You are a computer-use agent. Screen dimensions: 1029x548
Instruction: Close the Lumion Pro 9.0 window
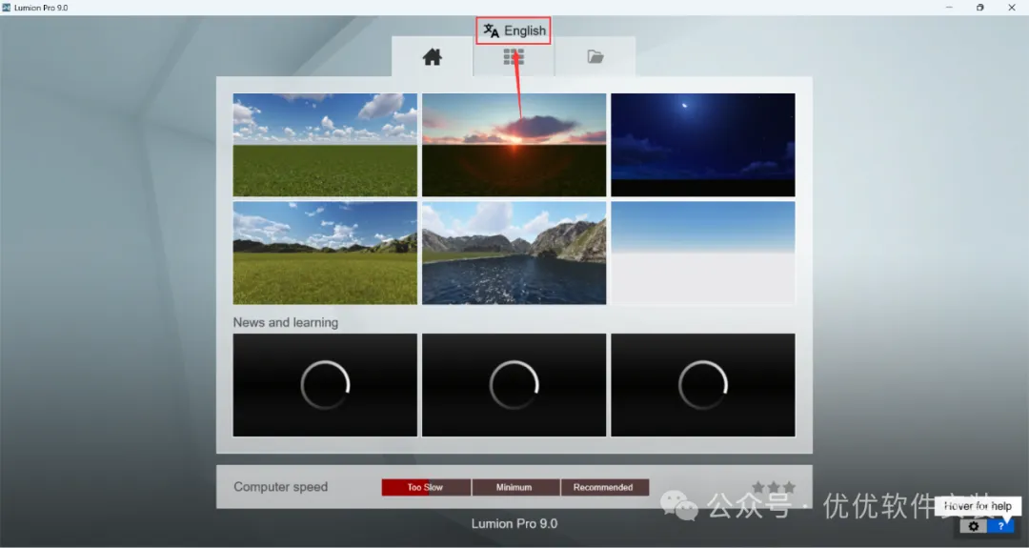click(x=1011, y=8)
